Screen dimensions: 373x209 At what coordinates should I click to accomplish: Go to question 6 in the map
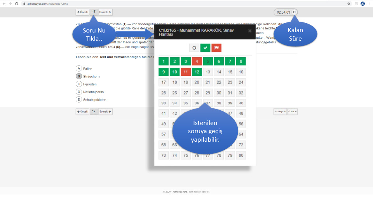click(219, 62)
